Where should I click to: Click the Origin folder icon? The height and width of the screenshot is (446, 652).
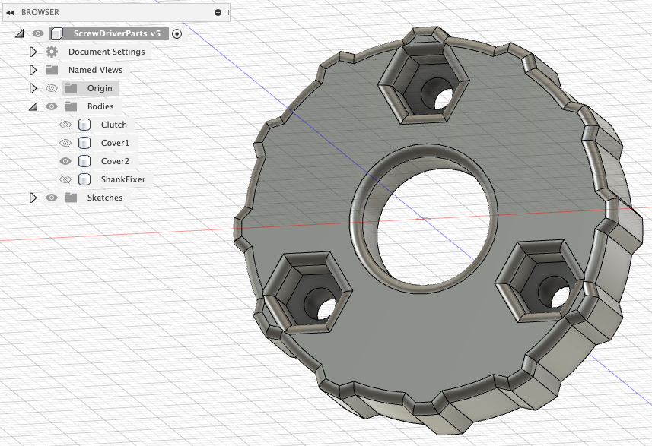click(71, 88)
